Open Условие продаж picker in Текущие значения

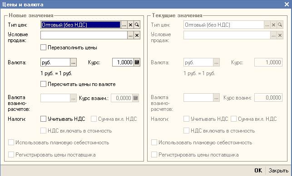273,35
